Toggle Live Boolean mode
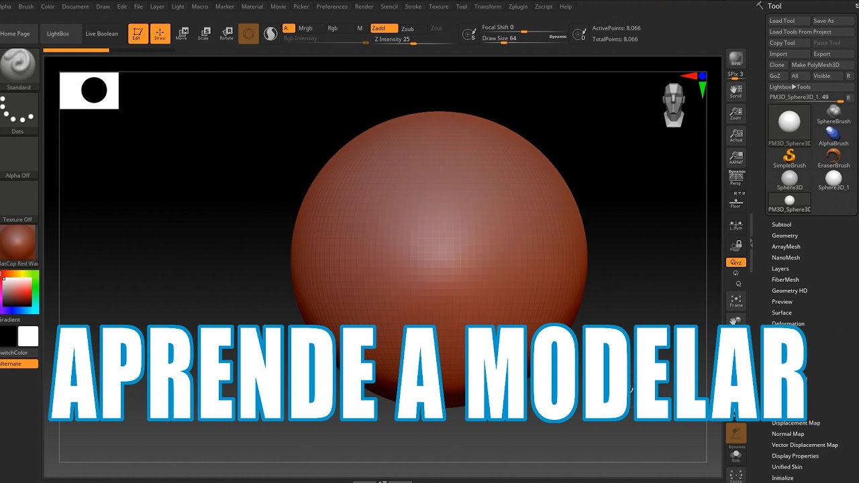 [101, 34]
